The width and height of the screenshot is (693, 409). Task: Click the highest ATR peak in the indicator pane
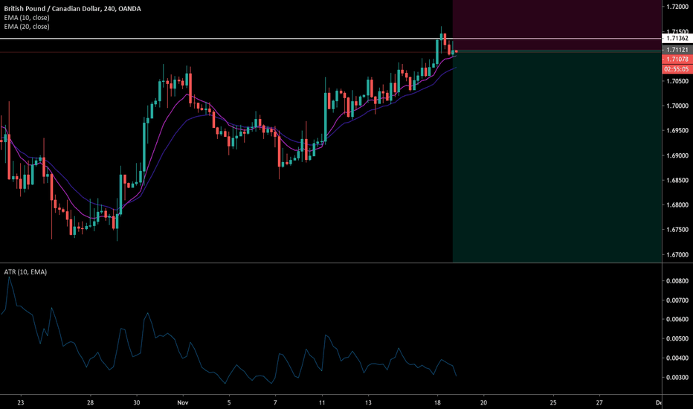[x=10, y=278]
